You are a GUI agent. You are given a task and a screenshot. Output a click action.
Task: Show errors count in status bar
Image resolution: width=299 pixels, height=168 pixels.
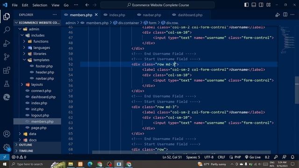click(15, 157)
